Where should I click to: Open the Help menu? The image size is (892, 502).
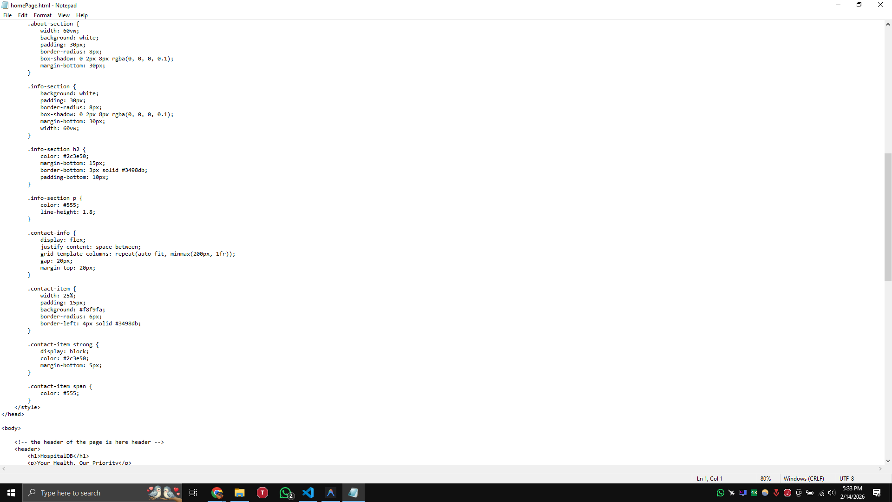(x=82, y=15)
